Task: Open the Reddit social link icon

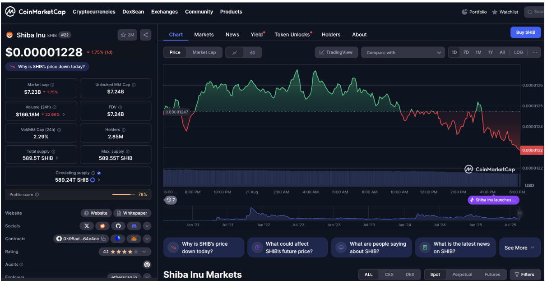Action: [x=102, y=226]
